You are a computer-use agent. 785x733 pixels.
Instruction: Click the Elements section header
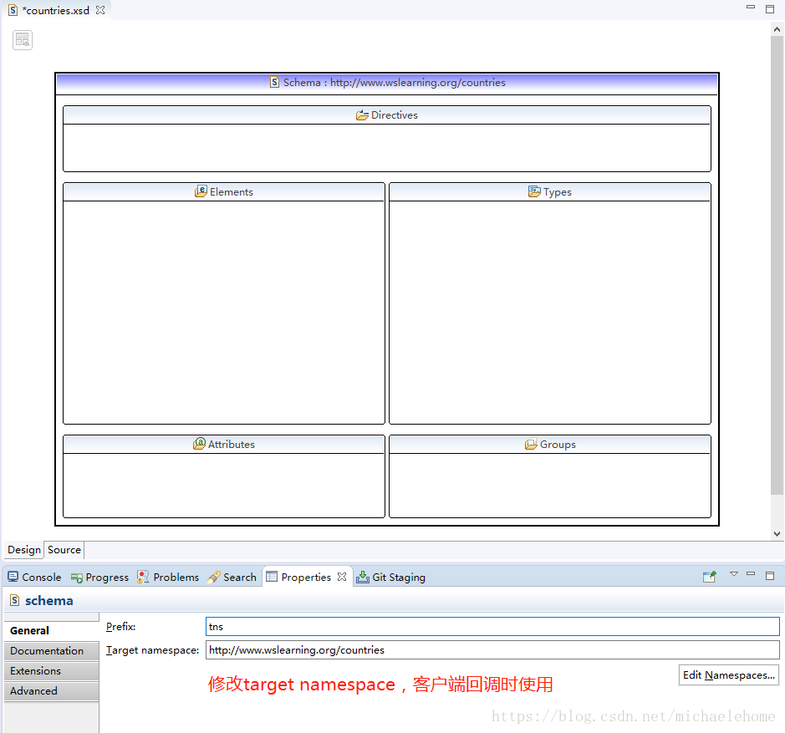tap(224, 192)
